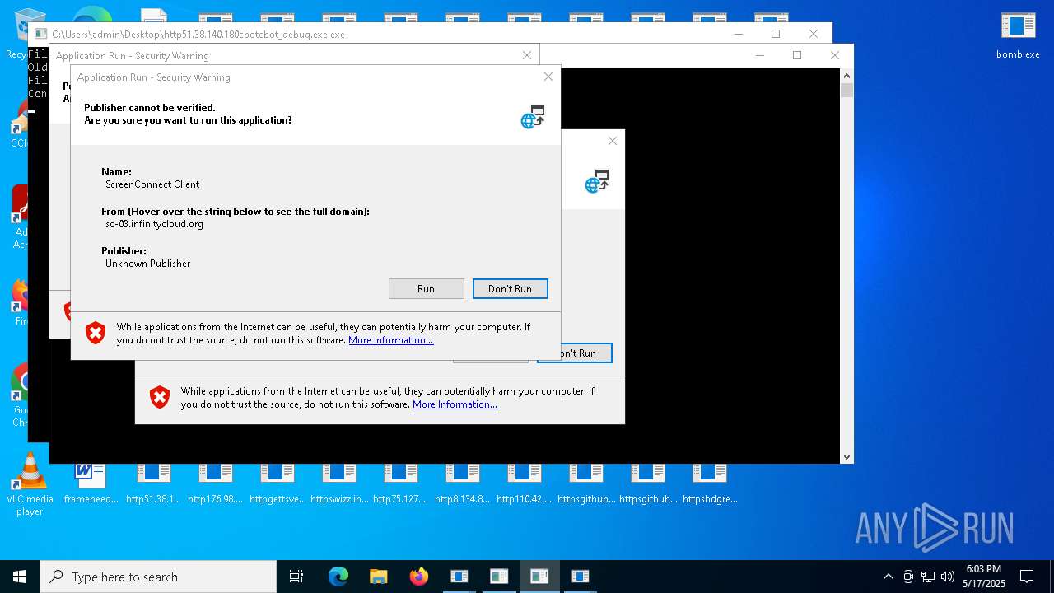The width and height of the screenshot is (1054, 593).
Task: Open the clock showing 6:03 PM
Action: pos(984,577)
